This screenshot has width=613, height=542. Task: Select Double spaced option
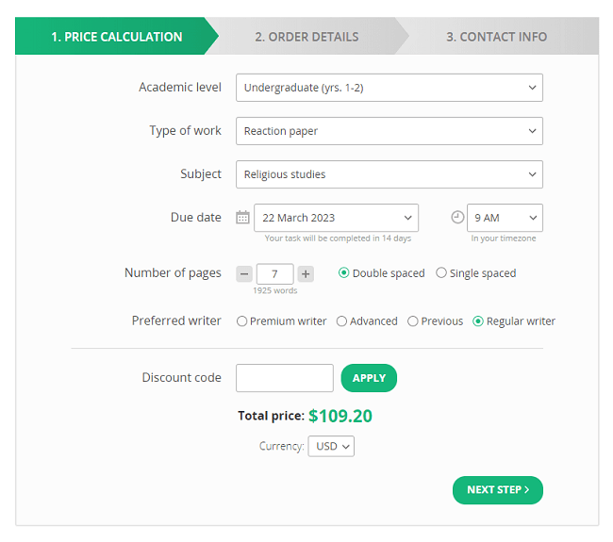point(344,273)
